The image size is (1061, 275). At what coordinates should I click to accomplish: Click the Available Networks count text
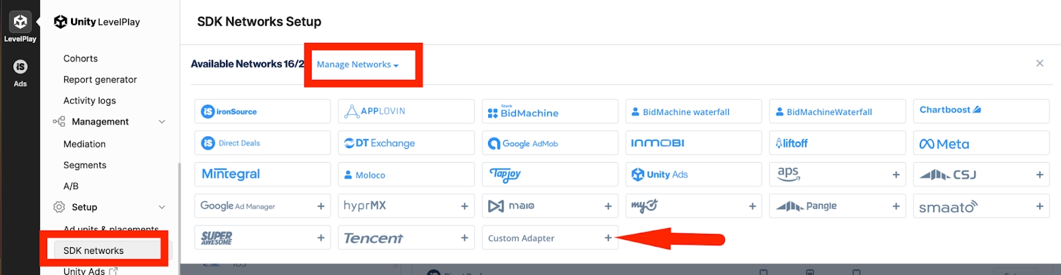[x=247, y=64]
